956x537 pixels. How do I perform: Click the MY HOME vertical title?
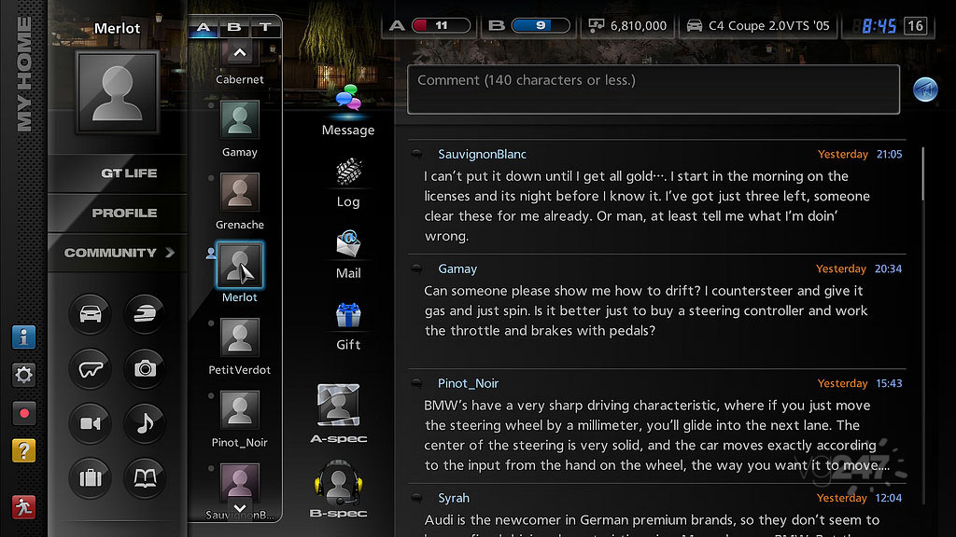tap(23, 75)
